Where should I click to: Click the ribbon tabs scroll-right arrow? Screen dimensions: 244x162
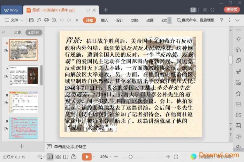(x=169, y=20)
